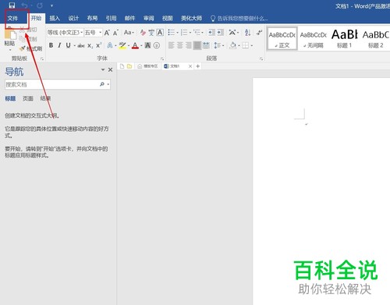Click the increase font size icon
The height and width of the screenshot is (305, 390).
(x=107, y=33)
